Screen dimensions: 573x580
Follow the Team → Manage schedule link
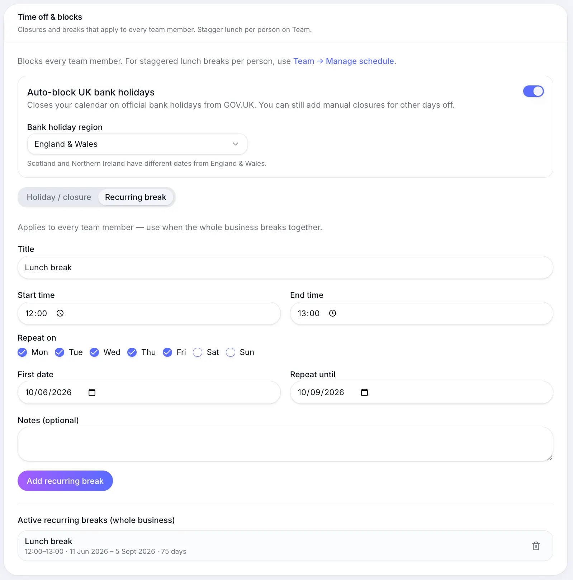pyautogui.click(x=345, y=61)
